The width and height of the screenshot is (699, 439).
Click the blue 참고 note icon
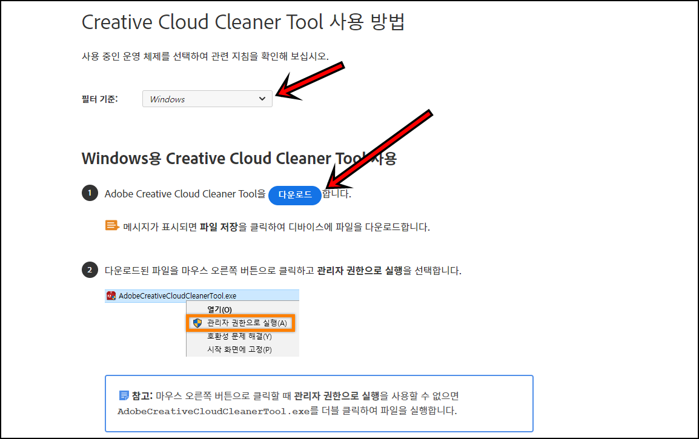click(x=124, y=395)
